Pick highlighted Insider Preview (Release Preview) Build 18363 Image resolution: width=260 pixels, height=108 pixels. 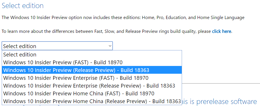92,70
